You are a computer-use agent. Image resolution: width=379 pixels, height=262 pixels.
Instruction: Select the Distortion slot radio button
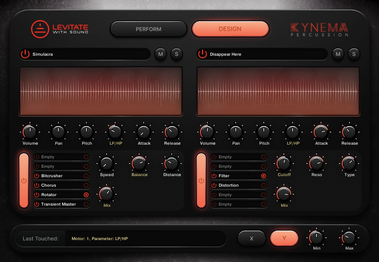click(x=263, y=186)
